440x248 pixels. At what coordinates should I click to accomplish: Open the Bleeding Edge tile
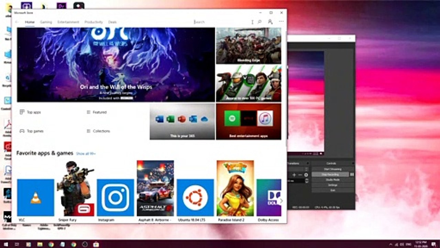point(249,46)
